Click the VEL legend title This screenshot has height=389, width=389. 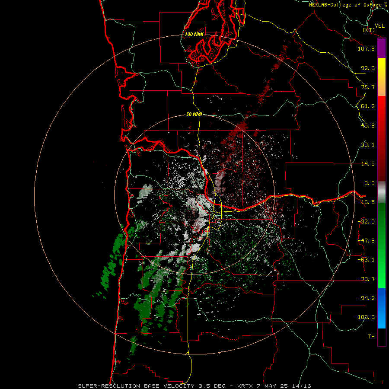click(x=379, y=26)
